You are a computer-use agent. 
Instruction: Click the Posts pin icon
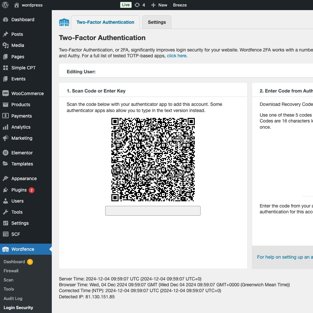6,34
